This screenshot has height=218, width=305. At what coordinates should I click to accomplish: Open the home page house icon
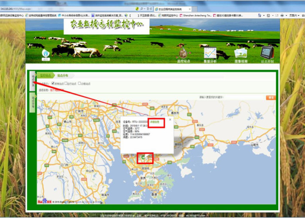pyautogui.click(x=46, y=54)
